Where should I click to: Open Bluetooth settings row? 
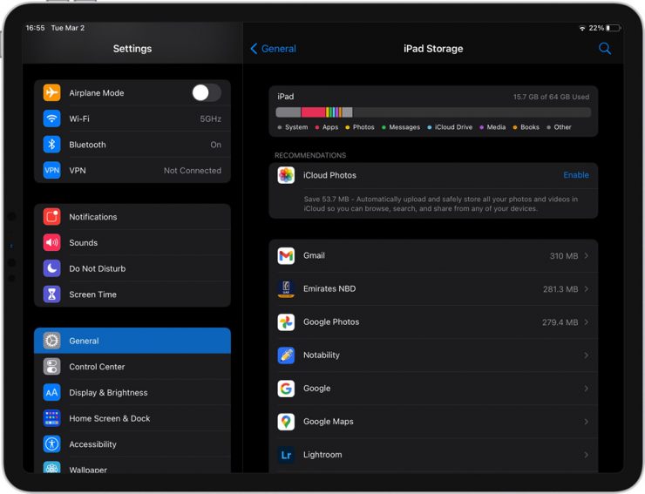click(x=132, y=145)
